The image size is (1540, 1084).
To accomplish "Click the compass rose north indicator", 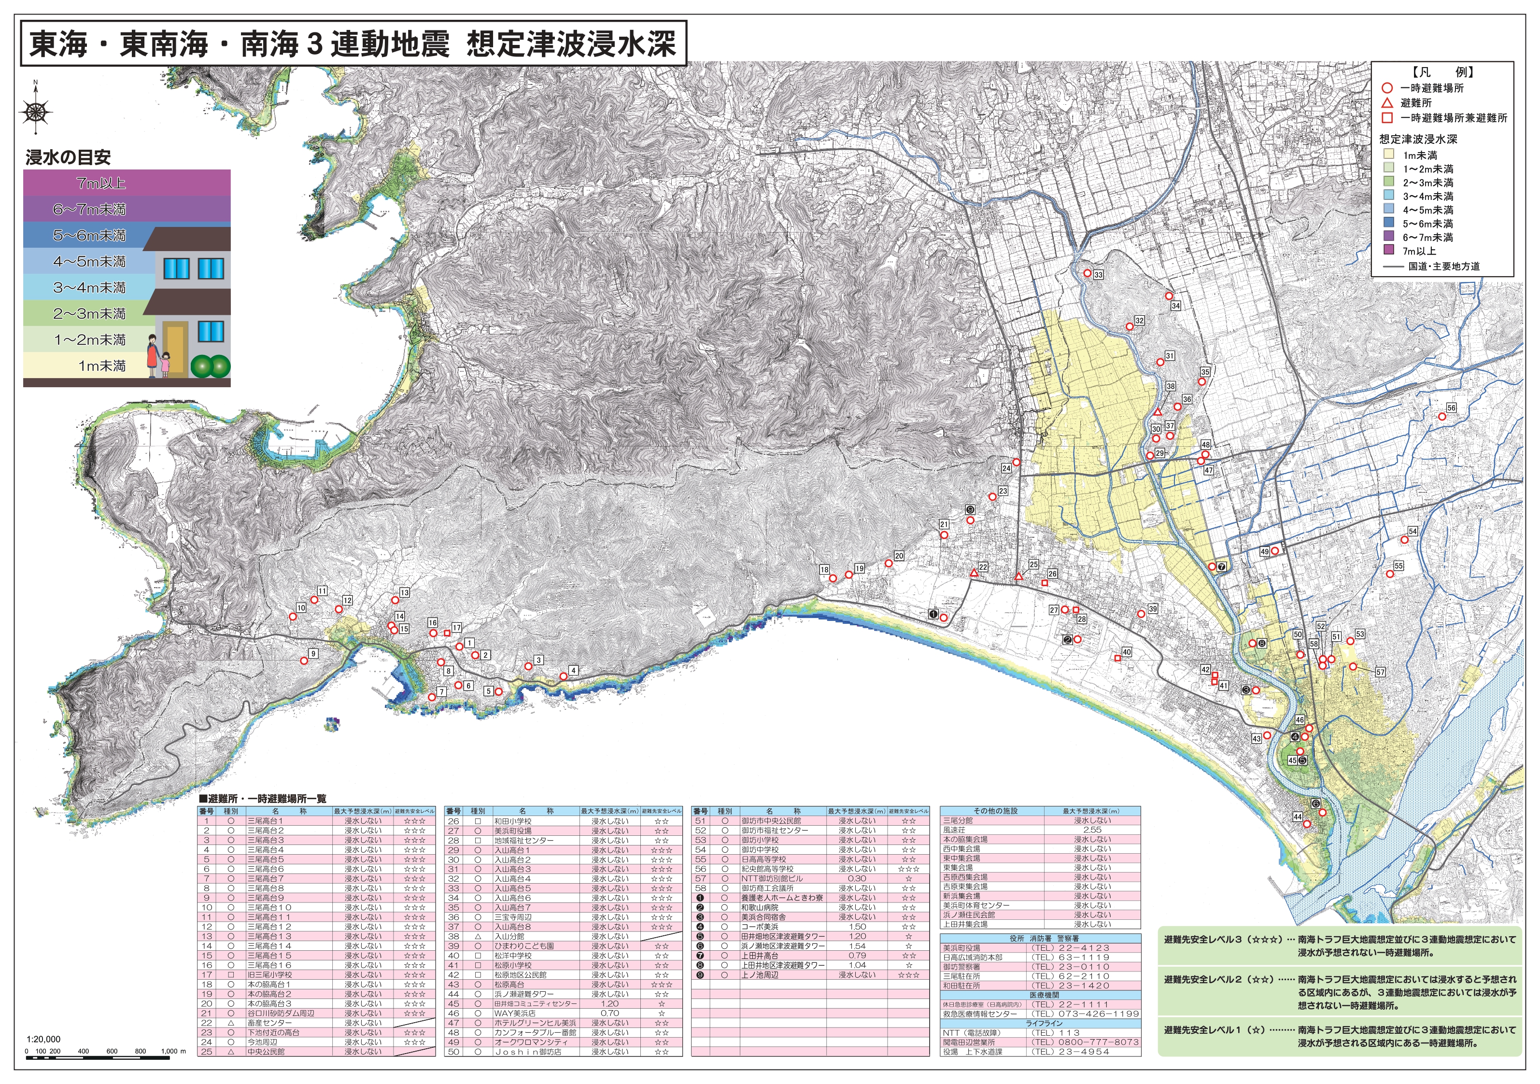I will (x=36, y=111).
